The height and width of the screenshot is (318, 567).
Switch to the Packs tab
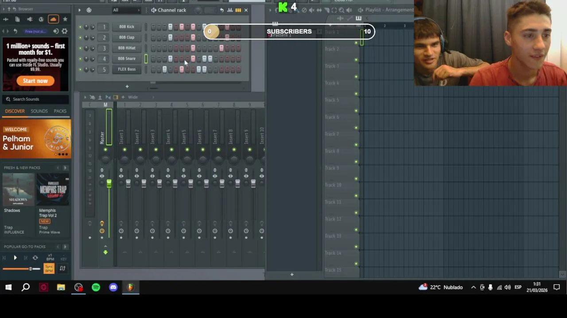click(x=60, y=111)
